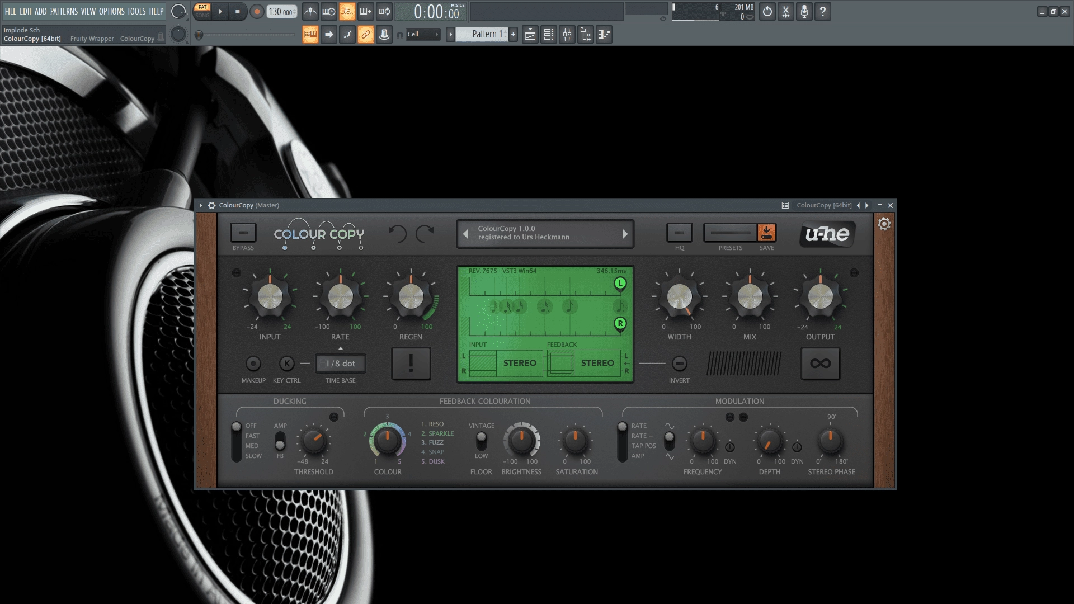Toggle the KEY CTRL button
The height and width of the screenshot is (604, 1074).
(287, 364)
